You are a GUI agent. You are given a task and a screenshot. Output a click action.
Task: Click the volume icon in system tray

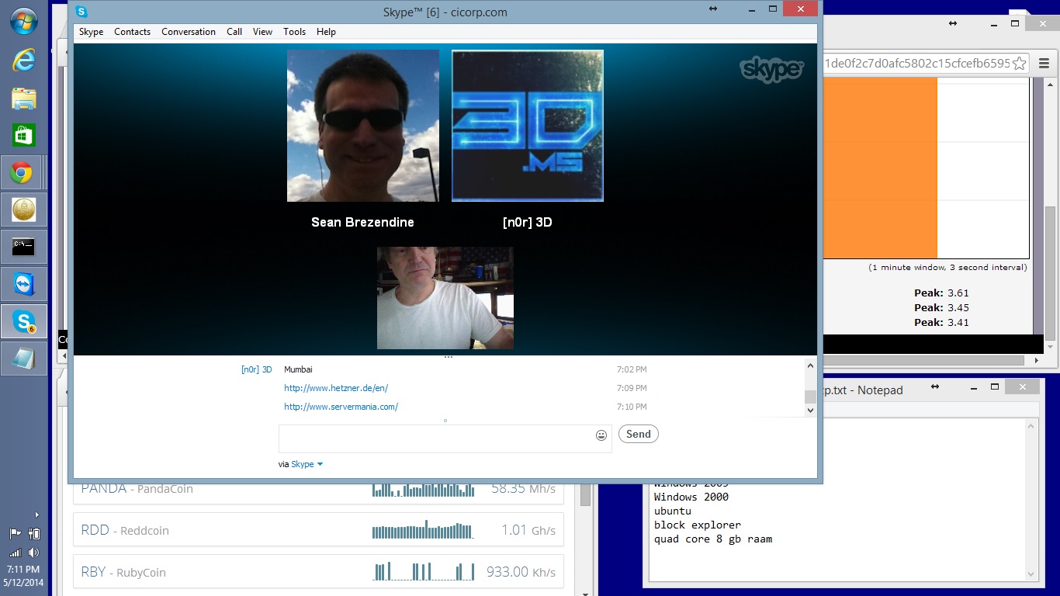point(33,553)
